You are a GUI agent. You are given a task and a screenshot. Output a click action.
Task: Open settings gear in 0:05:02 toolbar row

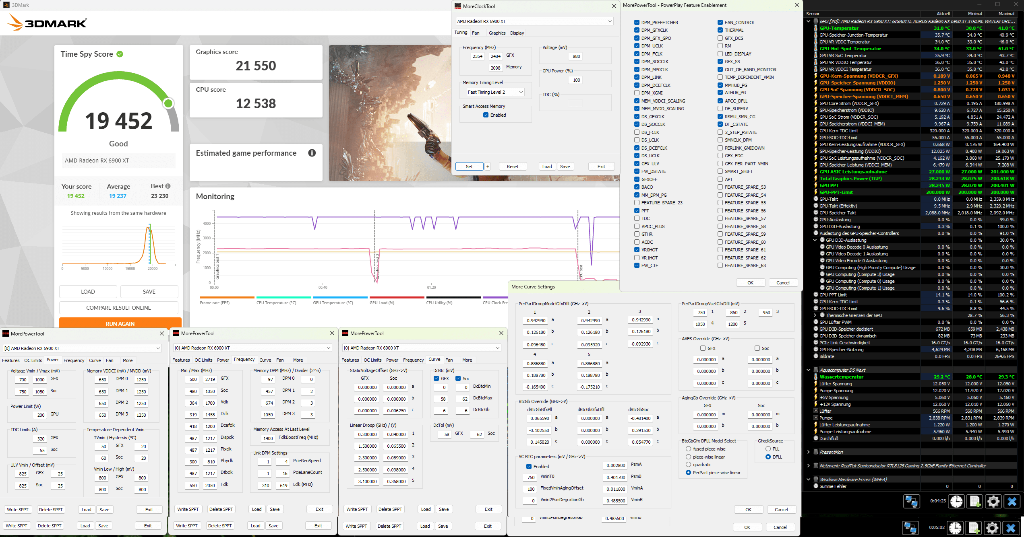992,528
